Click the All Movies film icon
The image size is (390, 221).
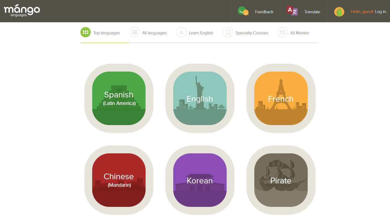[x=283, y=32]
